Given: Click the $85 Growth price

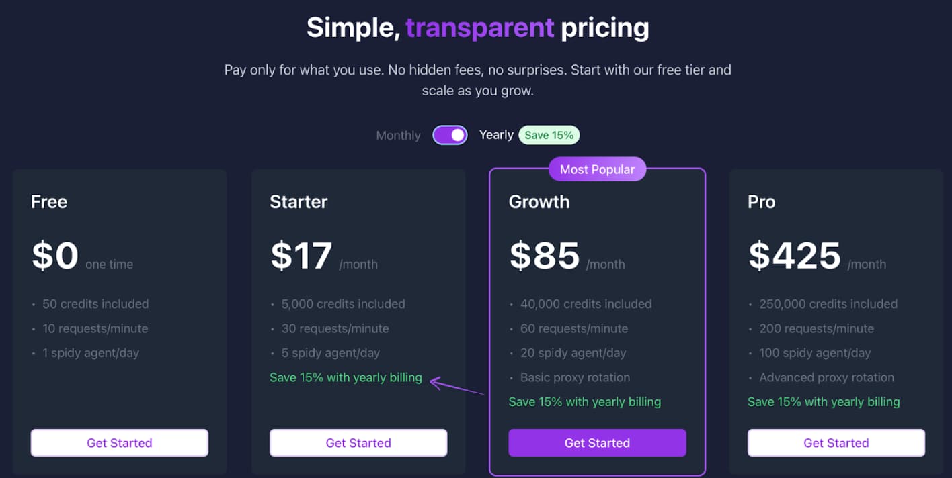Looking at the screenshot, I should pos(545,256).
